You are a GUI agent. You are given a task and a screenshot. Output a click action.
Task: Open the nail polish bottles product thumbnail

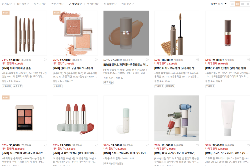pos(177,118)
